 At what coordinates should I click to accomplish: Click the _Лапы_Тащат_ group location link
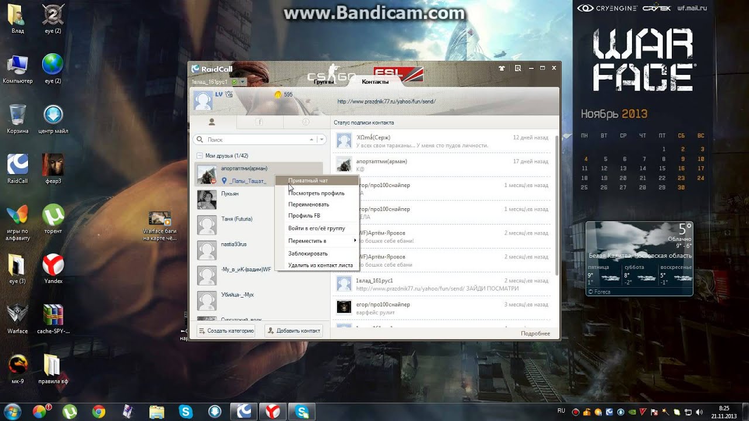[248, 181]
